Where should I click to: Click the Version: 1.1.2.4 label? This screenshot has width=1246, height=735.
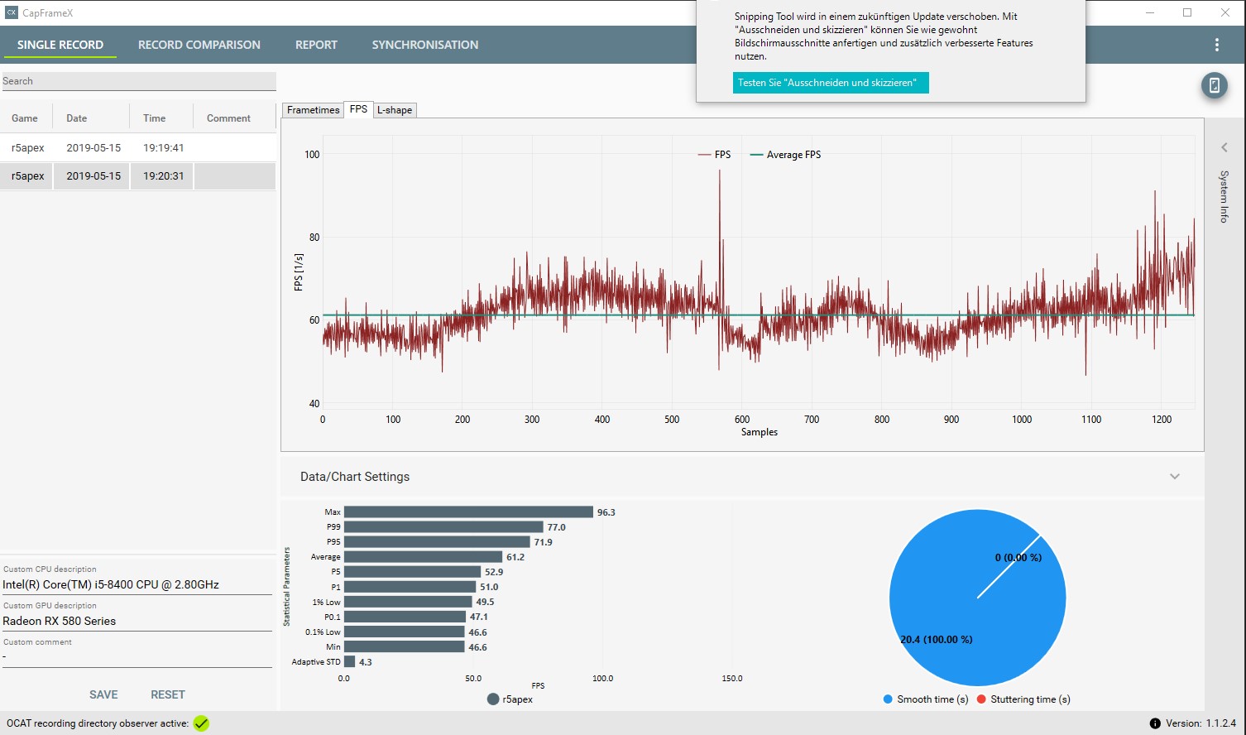pyautogui.click(x=1200, y=723)
